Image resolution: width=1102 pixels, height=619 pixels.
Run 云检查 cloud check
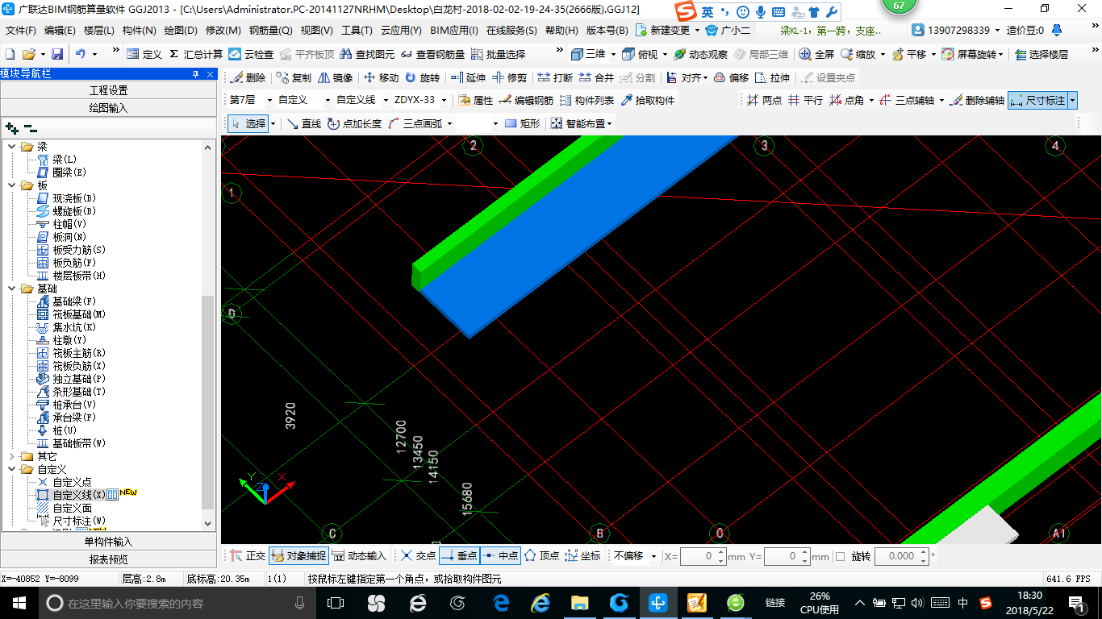click(251, 54)
